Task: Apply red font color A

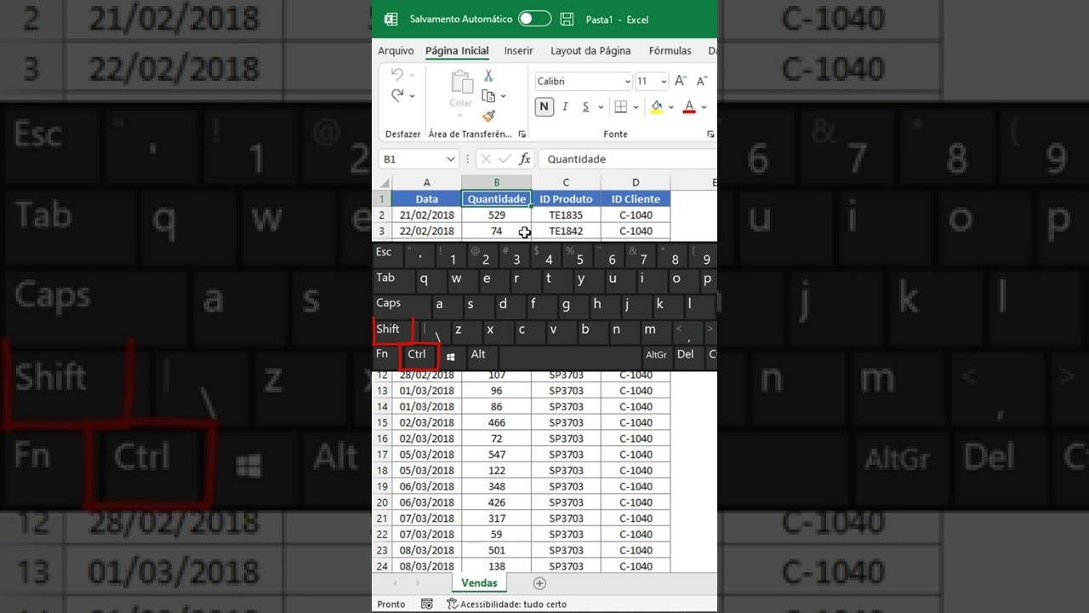Action: [689, 106]
